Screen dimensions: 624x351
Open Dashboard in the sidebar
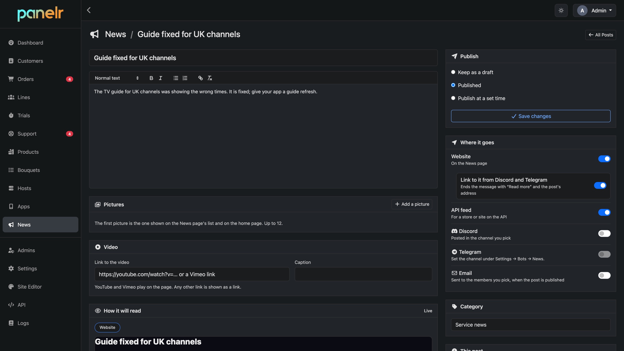40,43
